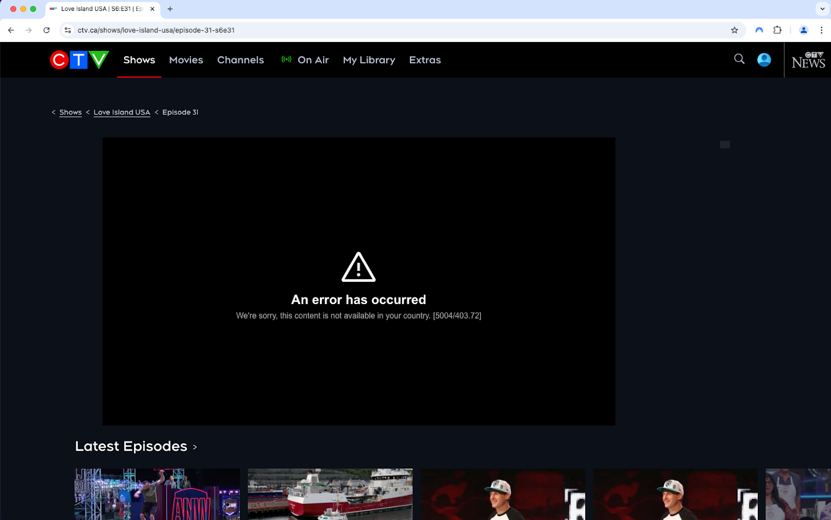This screenshot has width=831, height=520.
Task: Close the Love Island USA tab
Action: coord(152,9)
